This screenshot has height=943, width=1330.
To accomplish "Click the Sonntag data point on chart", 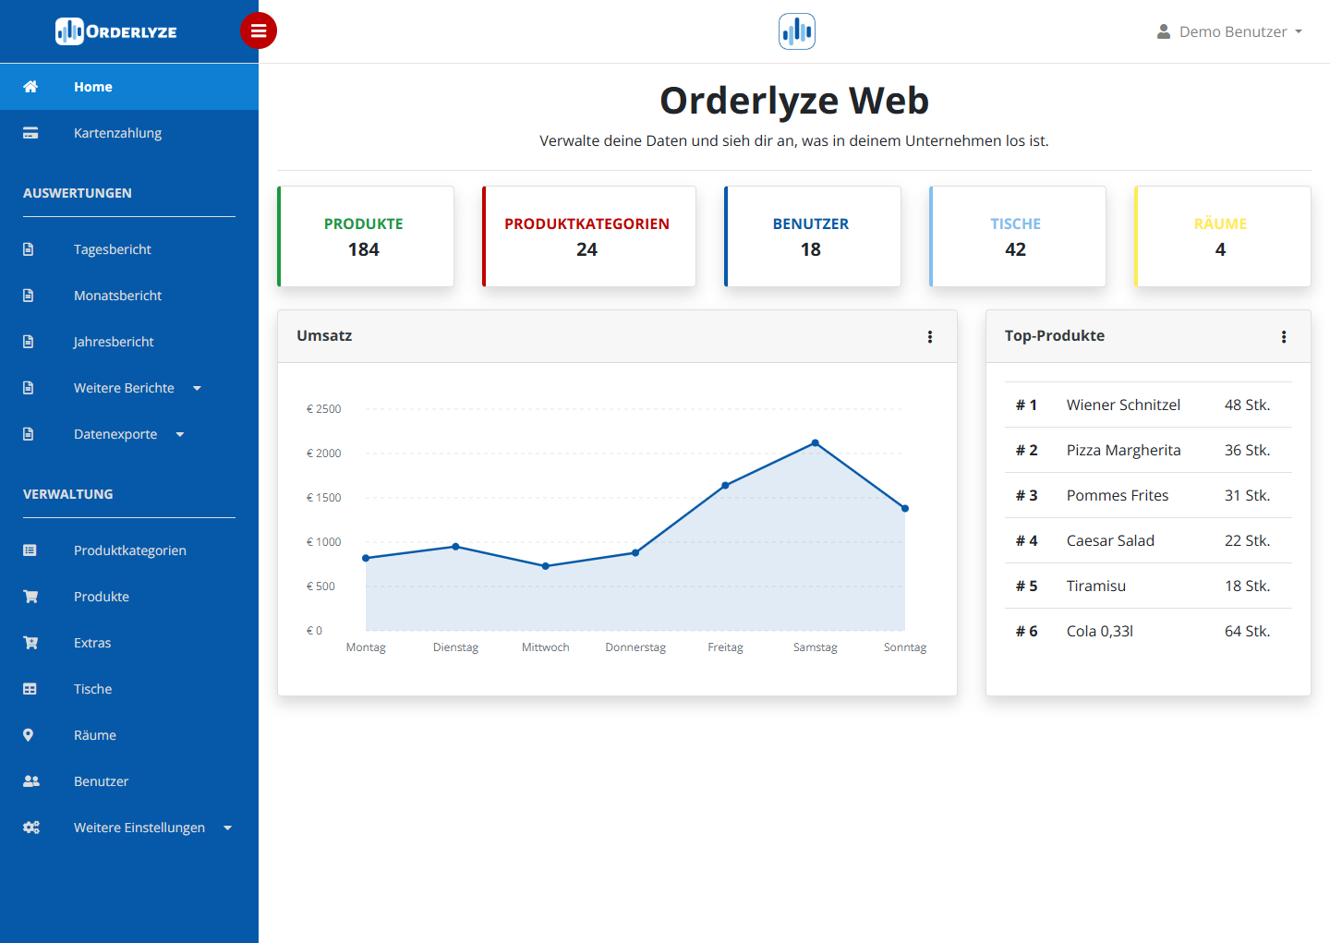I will pos(905,508).
